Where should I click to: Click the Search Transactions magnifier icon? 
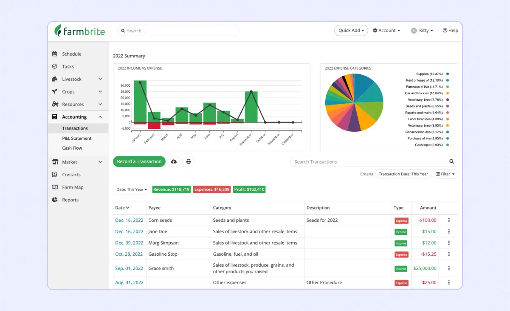452,161
